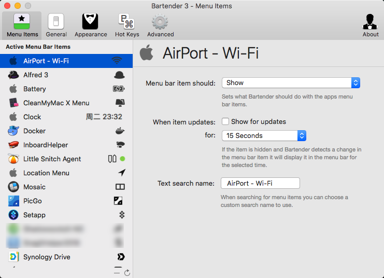Screen dimensions: 384x278
Task: Enable Show for updates checkbox
Action: click(x=225, y=121)
